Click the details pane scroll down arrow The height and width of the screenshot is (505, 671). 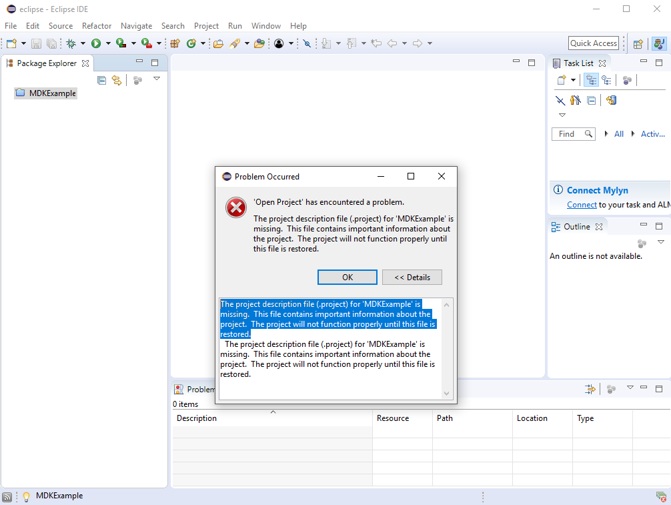(446, 394)
